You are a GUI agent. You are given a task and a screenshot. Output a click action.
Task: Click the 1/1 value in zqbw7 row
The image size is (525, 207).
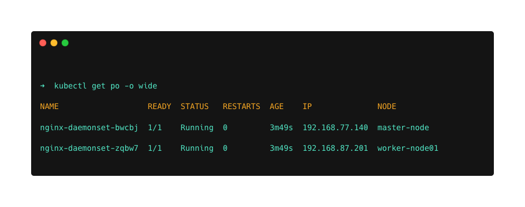(x=155, y=149)
